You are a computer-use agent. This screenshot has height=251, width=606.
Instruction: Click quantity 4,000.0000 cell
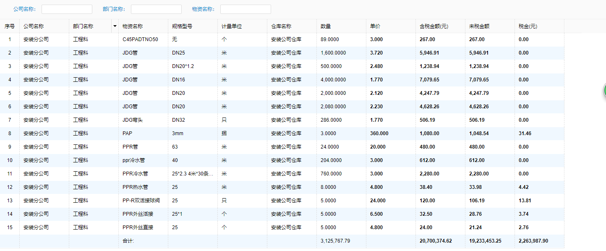(341, 80)
